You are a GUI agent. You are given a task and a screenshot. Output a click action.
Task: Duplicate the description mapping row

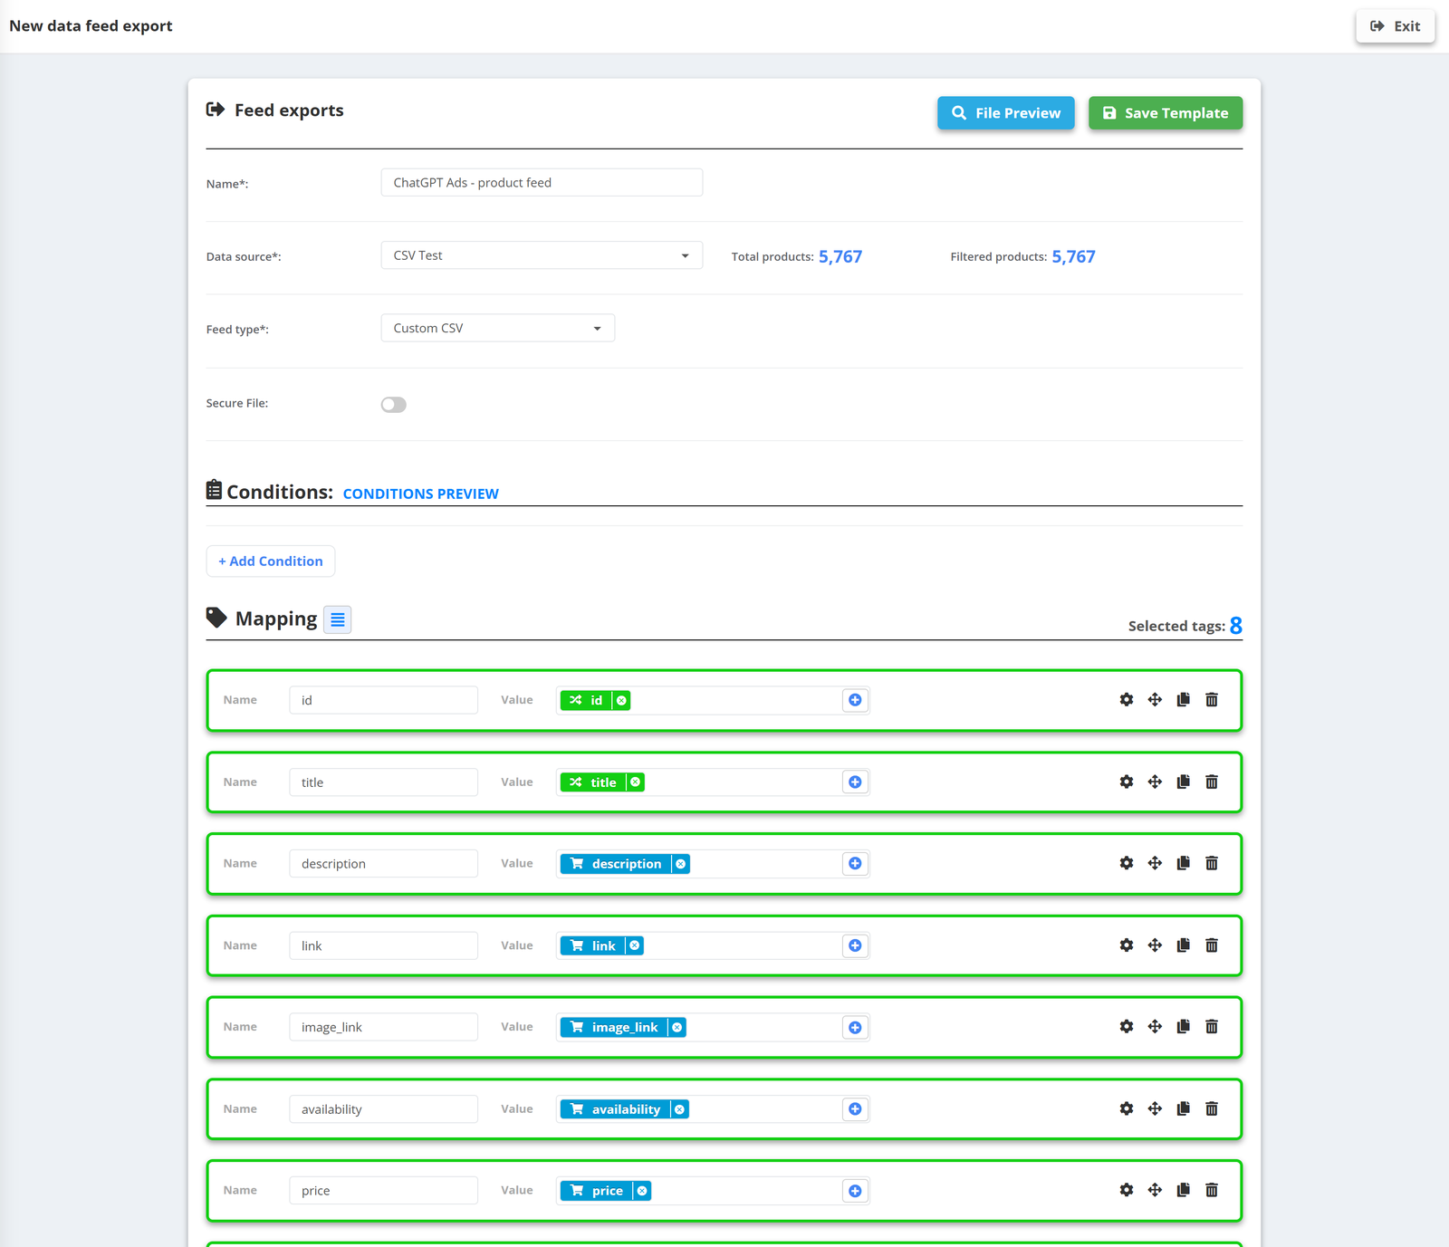[1183, 863]
